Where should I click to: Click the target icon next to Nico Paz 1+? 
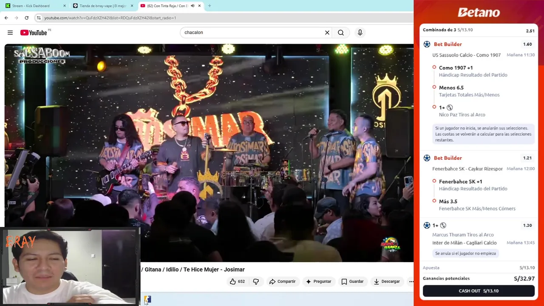pyautogui.click(x=450, y=108)
